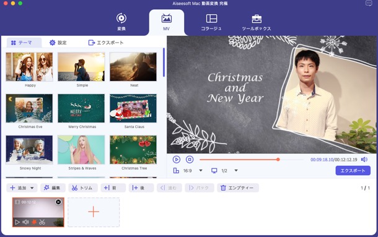Click the playback progress slider handle
The image size is (378, 237).
point(278,160)
